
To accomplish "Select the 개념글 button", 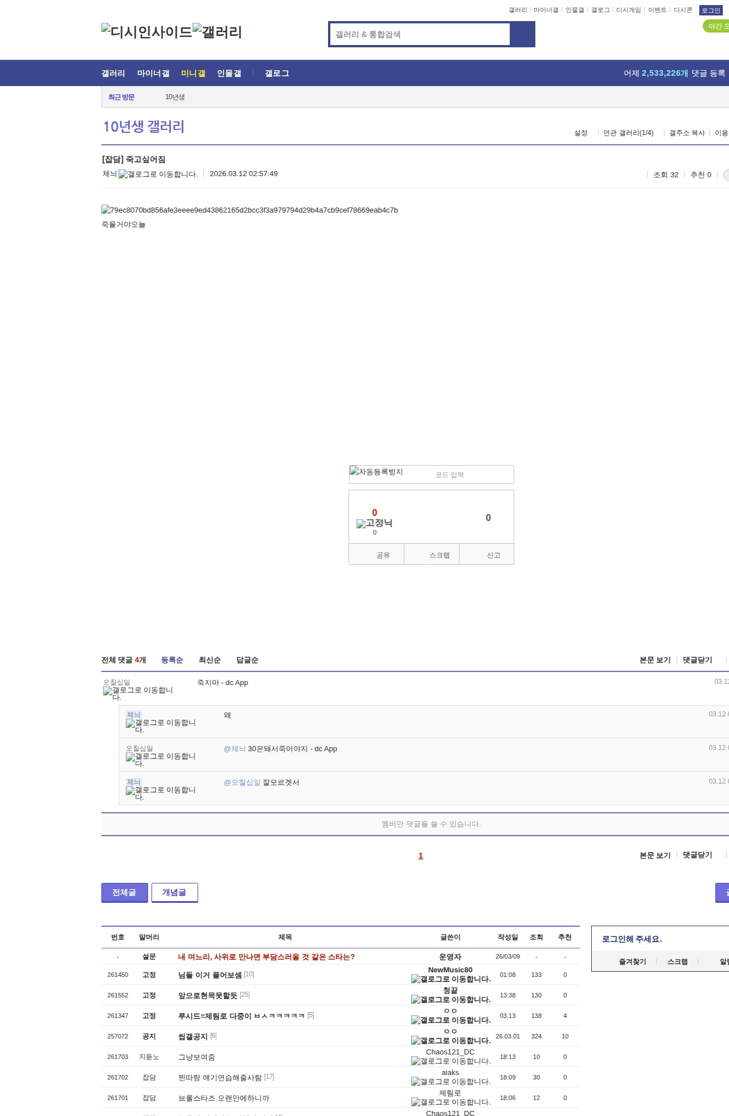I will tap(174, 893).
